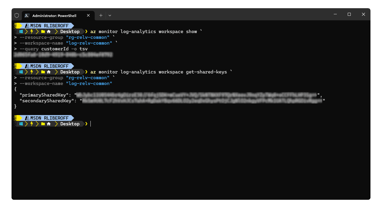
Task: Click the blurred customerId output line
Action: click(63, 55)
